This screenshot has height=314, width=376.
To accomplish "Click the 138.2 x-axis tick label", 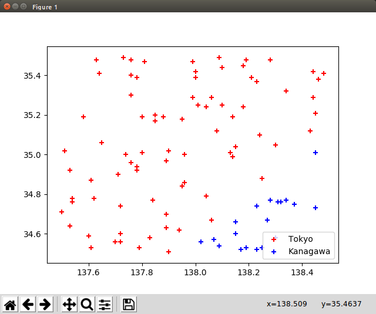I will click(x=249, y=272).
